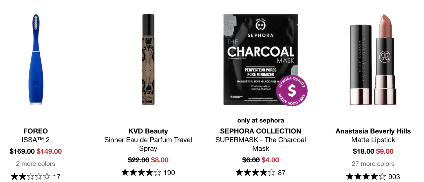Image resolution: width=424 pixels, height=182 pixels.
Task: Show 2 more colors for FOREO
Action: tap(36, 164)
